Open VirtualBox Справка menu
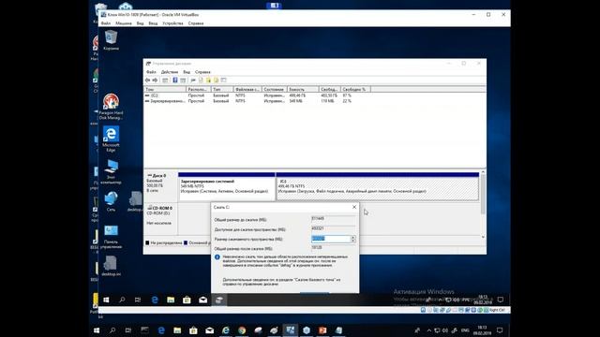Viewport: 600px width, 337px height. (196, 23)
